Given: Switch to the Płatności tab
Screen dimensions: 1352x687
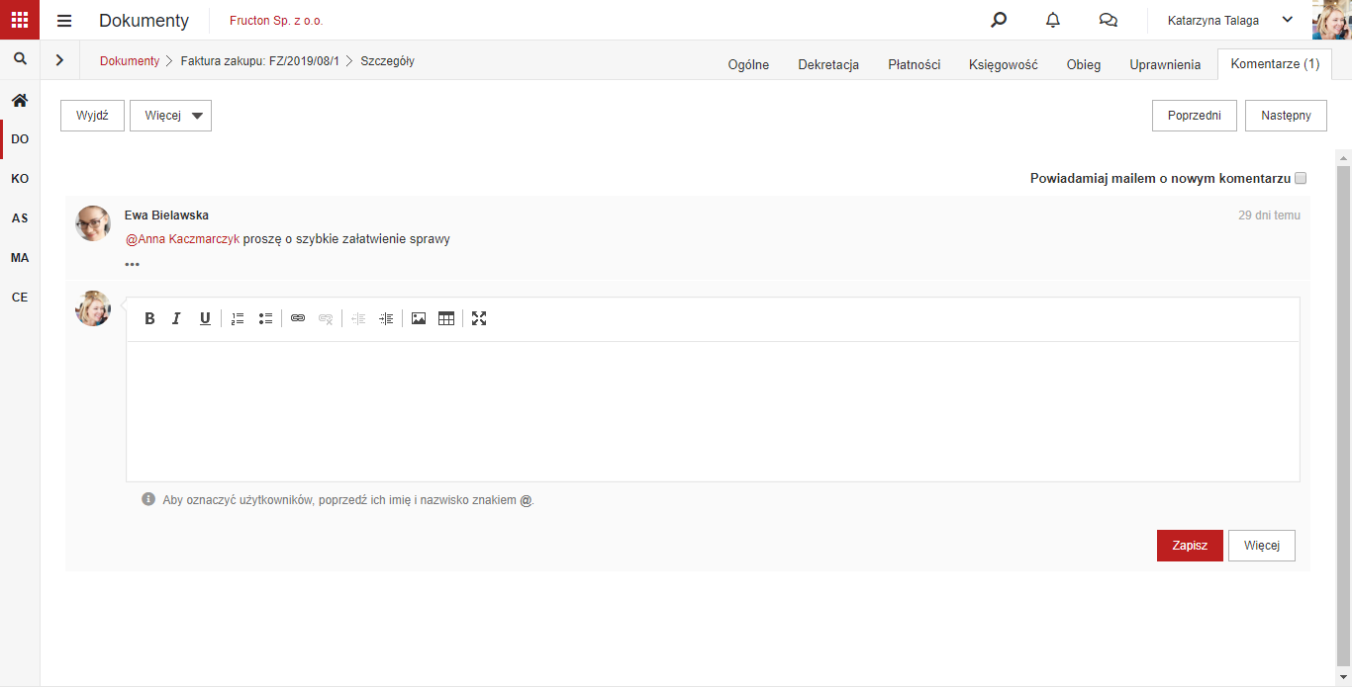Looking at the screenshot, I should [914, 64].
